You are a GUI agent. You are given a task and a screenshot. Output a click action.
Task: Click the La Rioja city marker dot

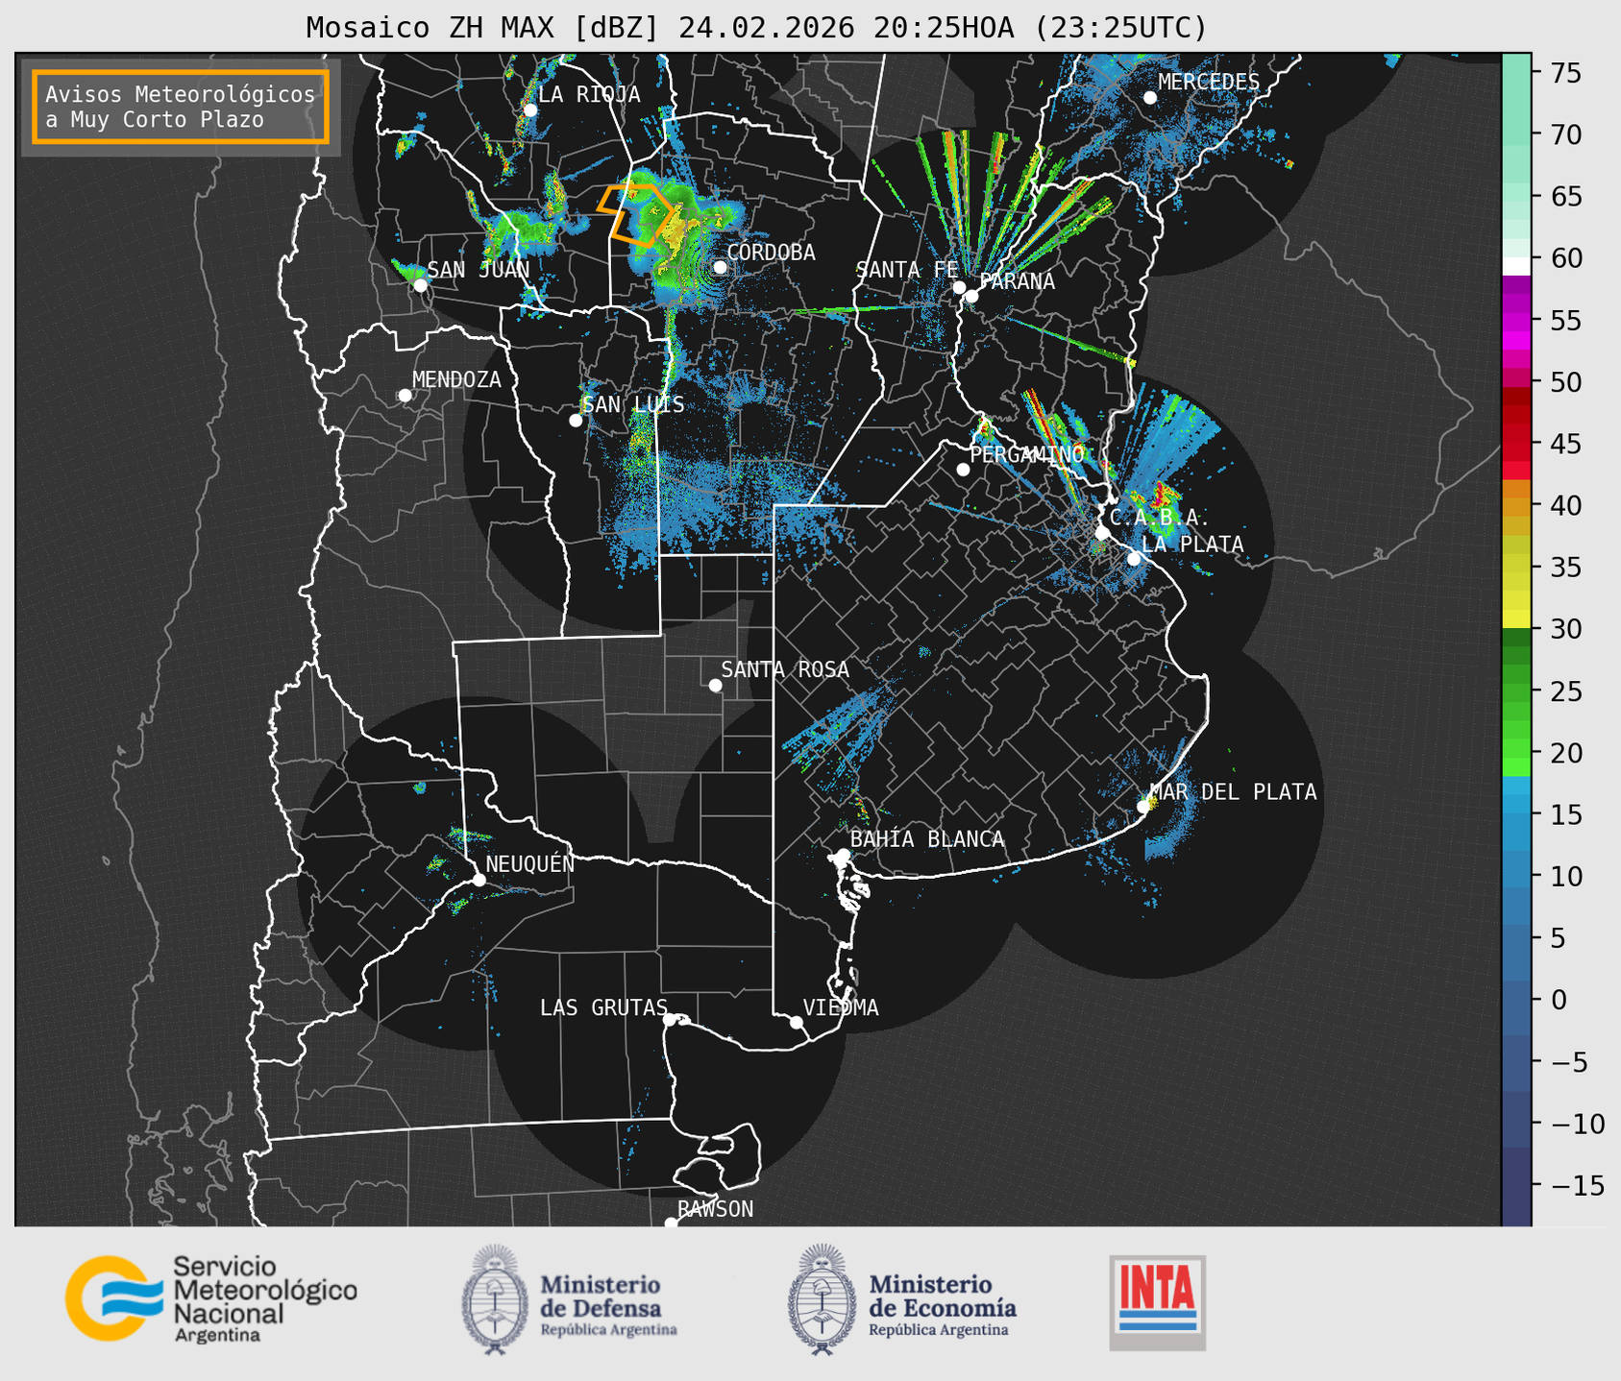(529, 110)
